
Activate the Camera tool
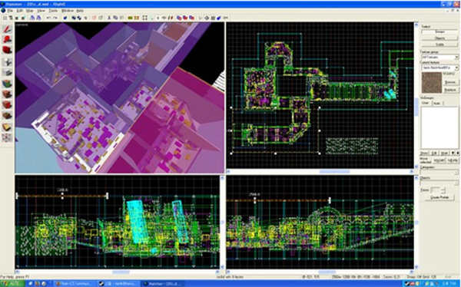tap(7, 51)
